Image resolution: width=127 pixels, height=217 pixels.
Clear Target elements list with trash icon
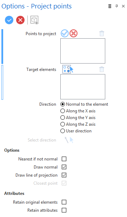[x=102, y=69]
